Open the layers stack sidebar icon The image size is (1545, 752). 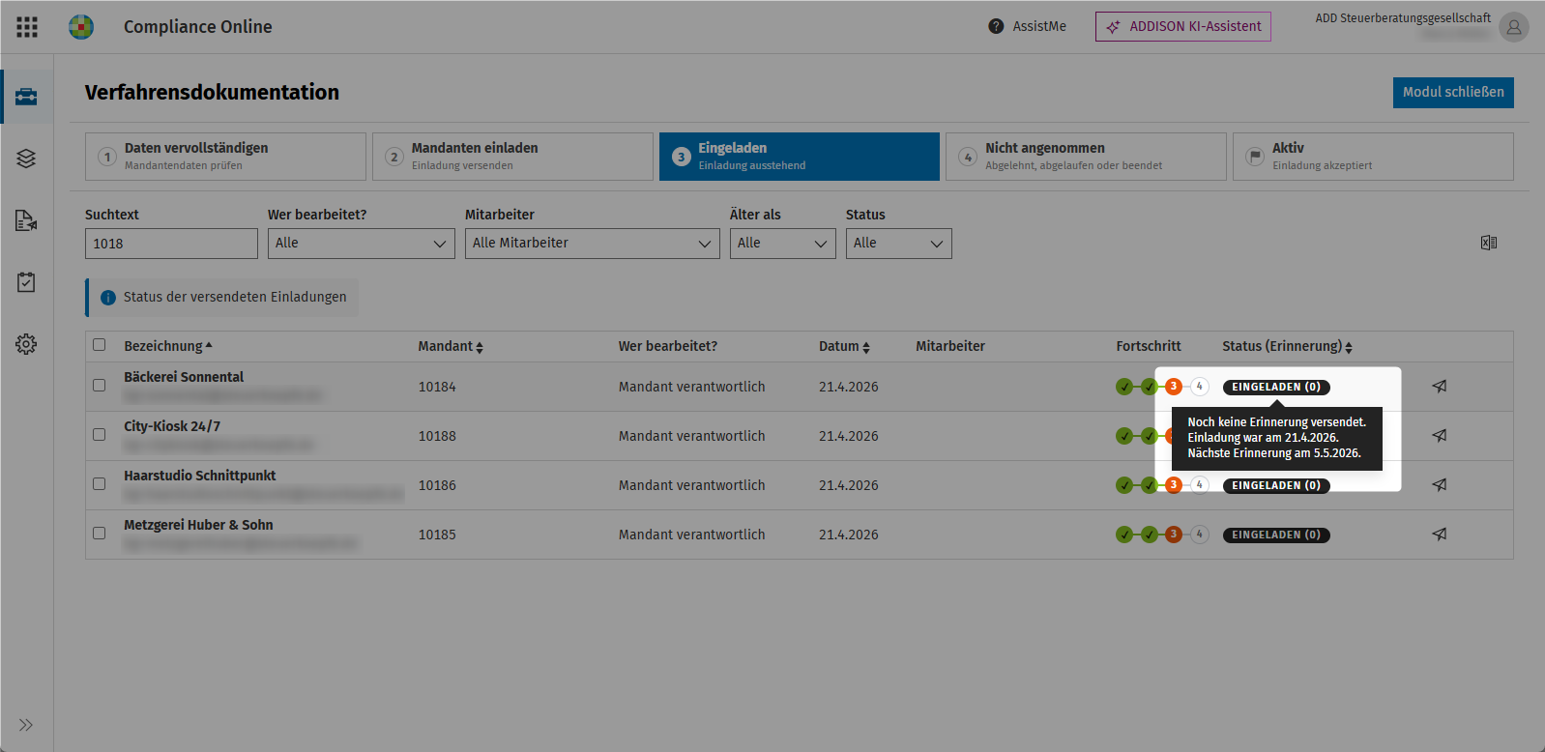click(x=26, y=159)
